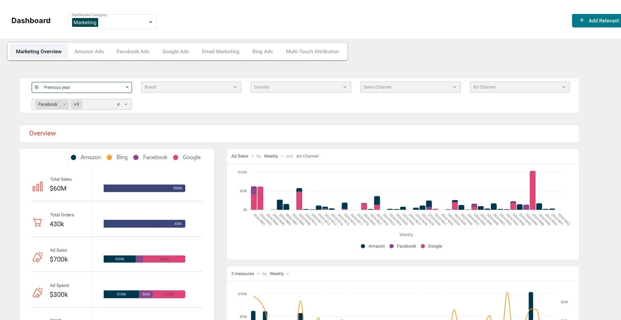Image resolution: width=621 pixels, height=320 pixels.
Task: Toggle Amazon legend in Overview panel
Action: pos(86,157)
